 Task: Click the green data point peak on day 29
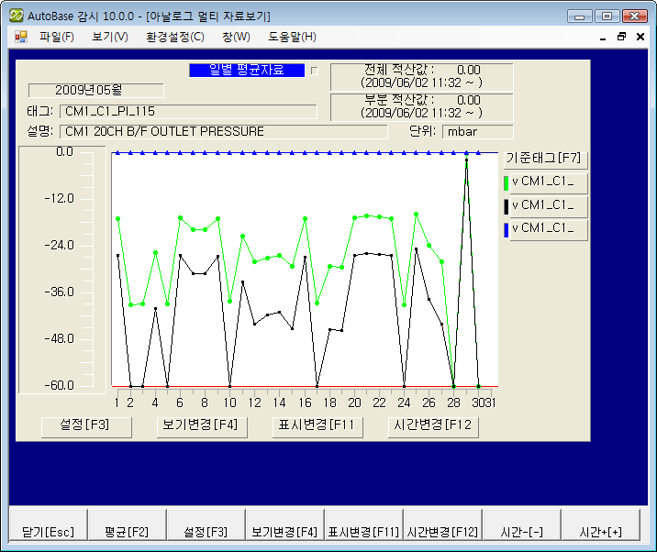tap(466, 153)
